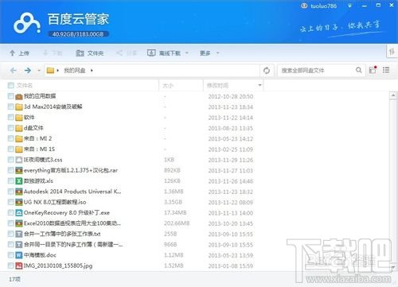Click the storage quota 40.92GB/3183.00GB bar
The height and width of the screenshot is (287, 398).
tap(78, 34)
